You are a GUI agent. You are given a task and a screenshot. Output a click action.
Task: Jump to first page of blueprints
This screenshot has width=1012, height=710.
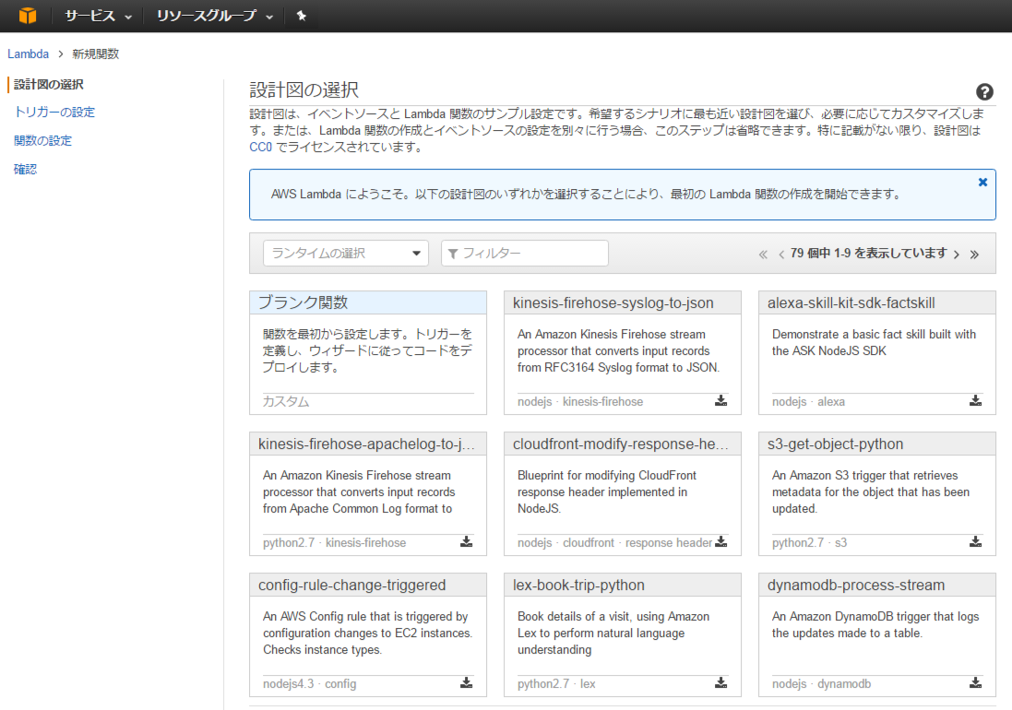pos(763,254)
